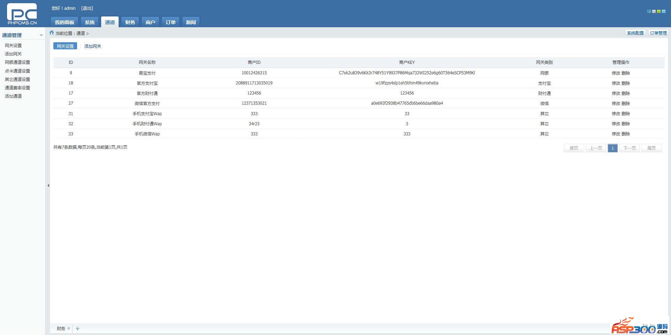The width and height of the screenshot is (671, 335).
Task: Close the 财务 tab at the bottom
Action: [x=69, y=328]
